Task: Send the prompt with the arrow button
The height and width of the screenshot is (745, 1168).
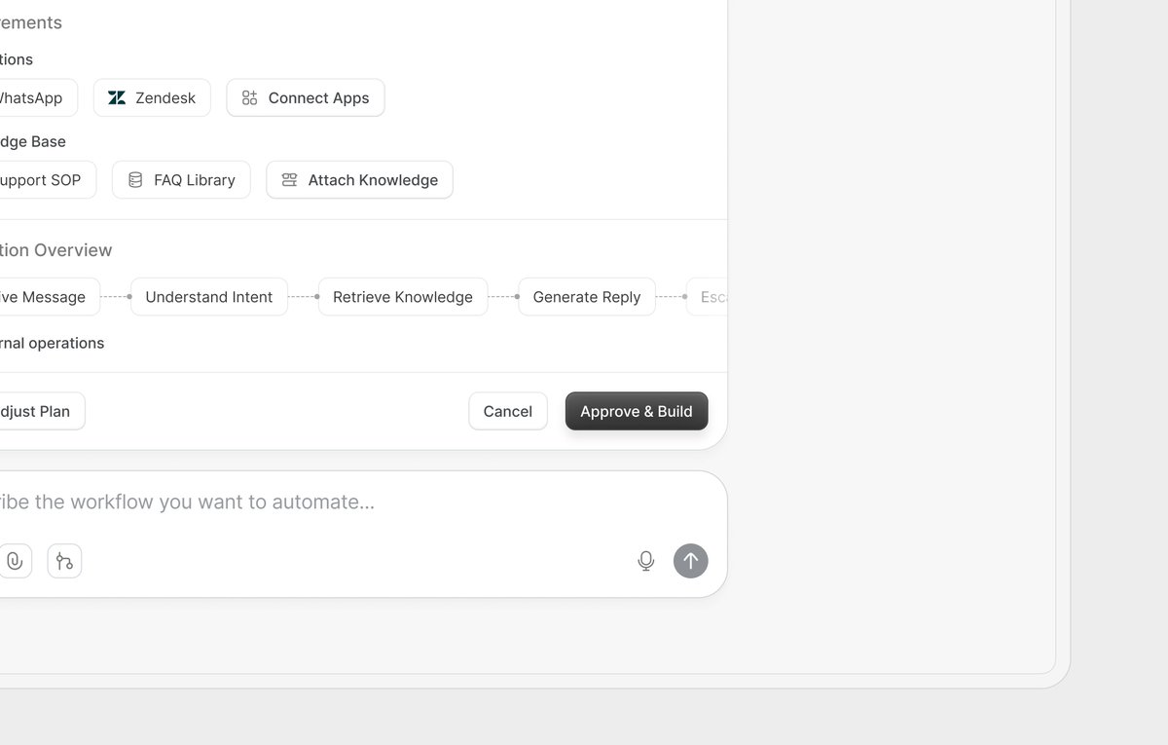Action: click(691, 561)
